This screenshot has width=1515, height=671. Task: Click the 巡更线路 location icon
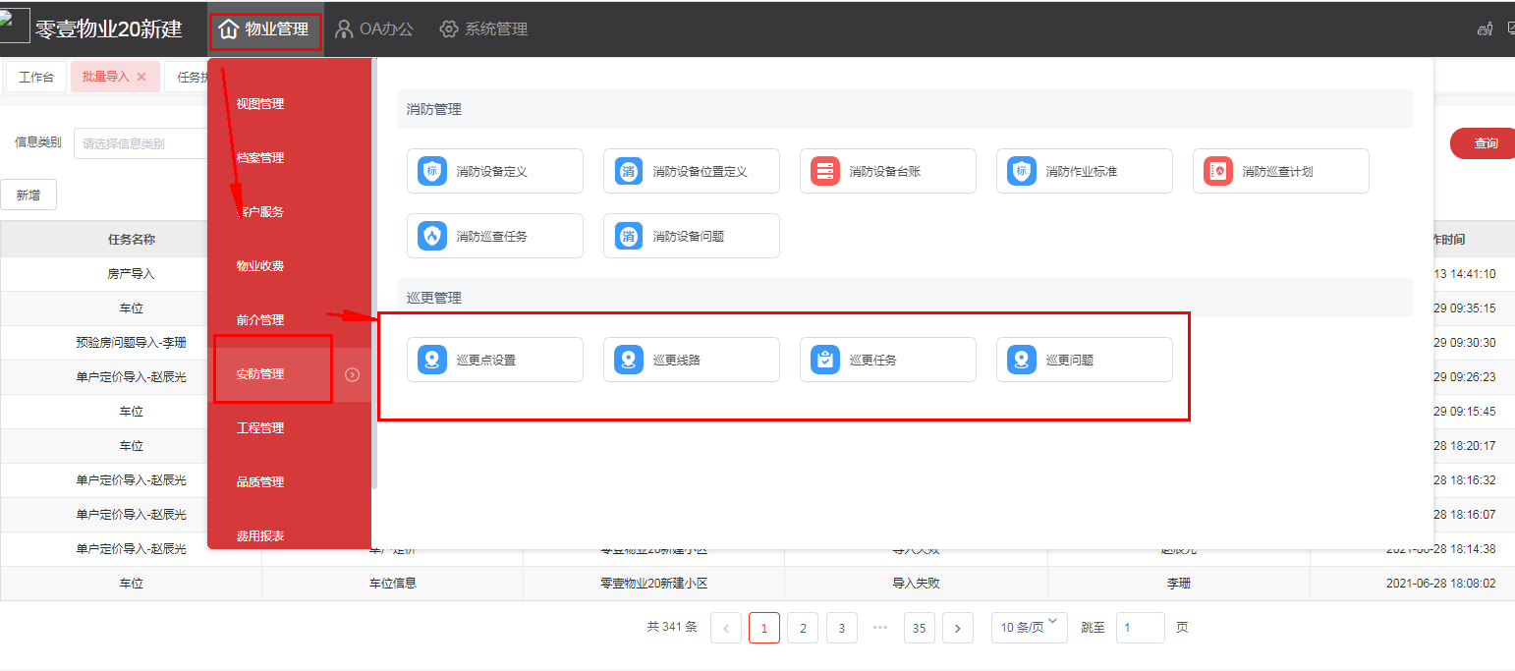pos(629,360)
